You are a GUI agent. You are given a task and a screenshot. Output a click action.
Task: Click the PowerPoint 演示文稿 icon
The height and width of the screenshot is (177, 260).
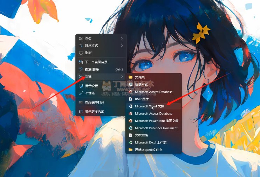pyautogui.click(x=130, y=121)
